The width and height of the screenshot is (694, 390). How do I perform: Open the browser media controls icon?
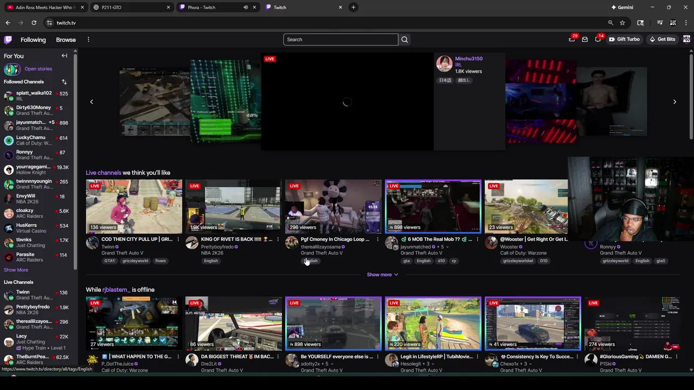coord(660,23)
